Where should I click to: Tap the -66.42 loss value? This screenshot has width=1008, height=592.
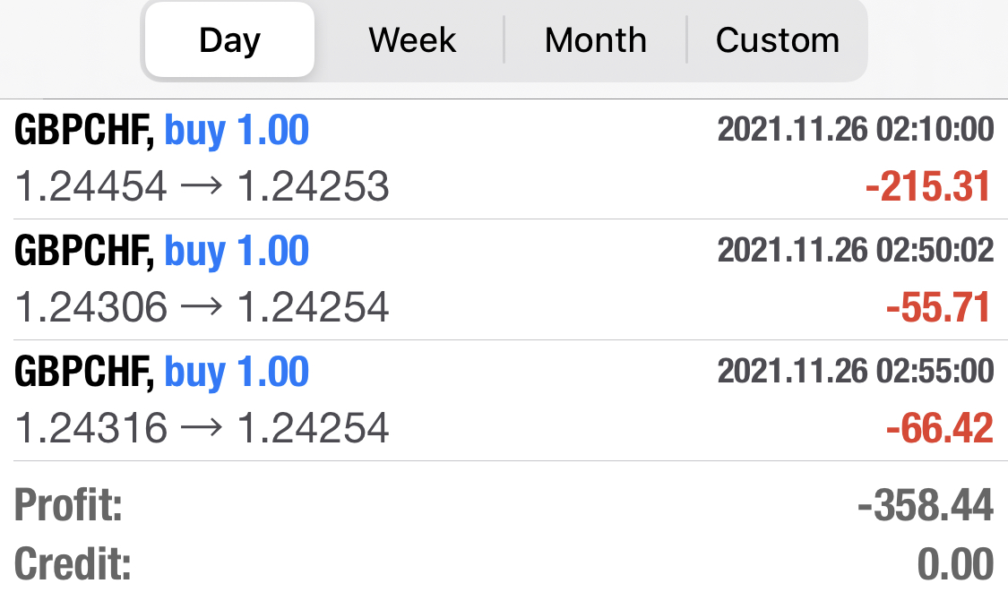(939, 428)
